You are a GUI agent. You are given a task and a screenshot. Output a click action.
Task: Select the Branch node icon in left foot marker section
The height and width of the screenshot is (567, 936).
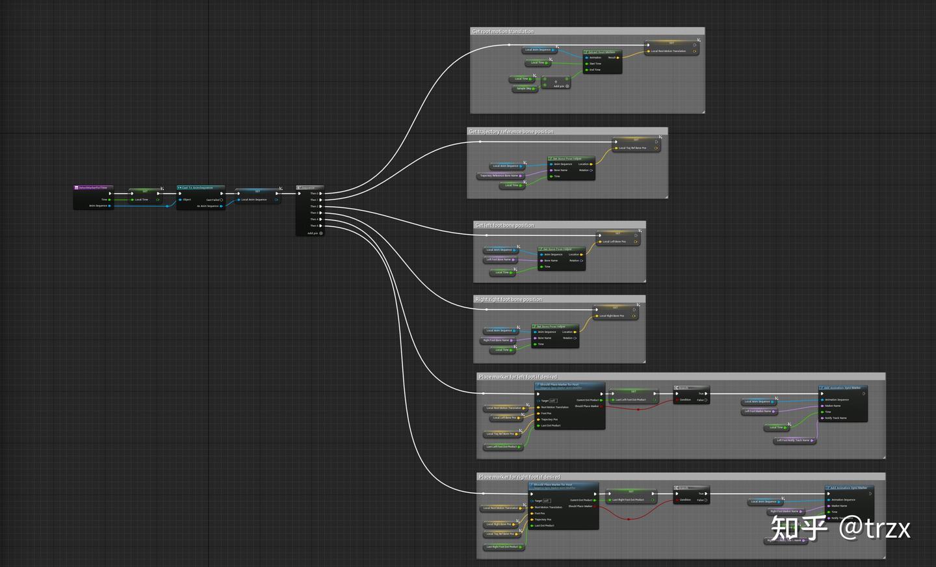(x=677, y=388)
